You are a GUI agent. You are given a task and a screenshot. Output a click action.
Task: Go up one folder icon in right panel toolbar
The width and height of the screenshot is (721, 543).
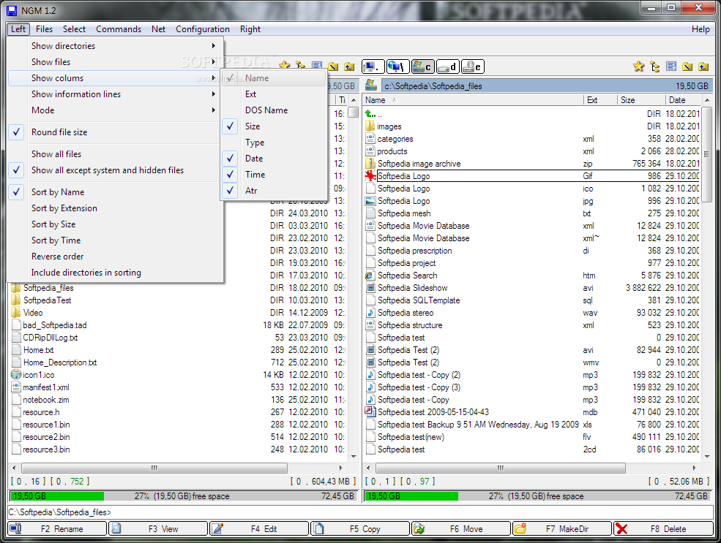(x=703, y=67)
